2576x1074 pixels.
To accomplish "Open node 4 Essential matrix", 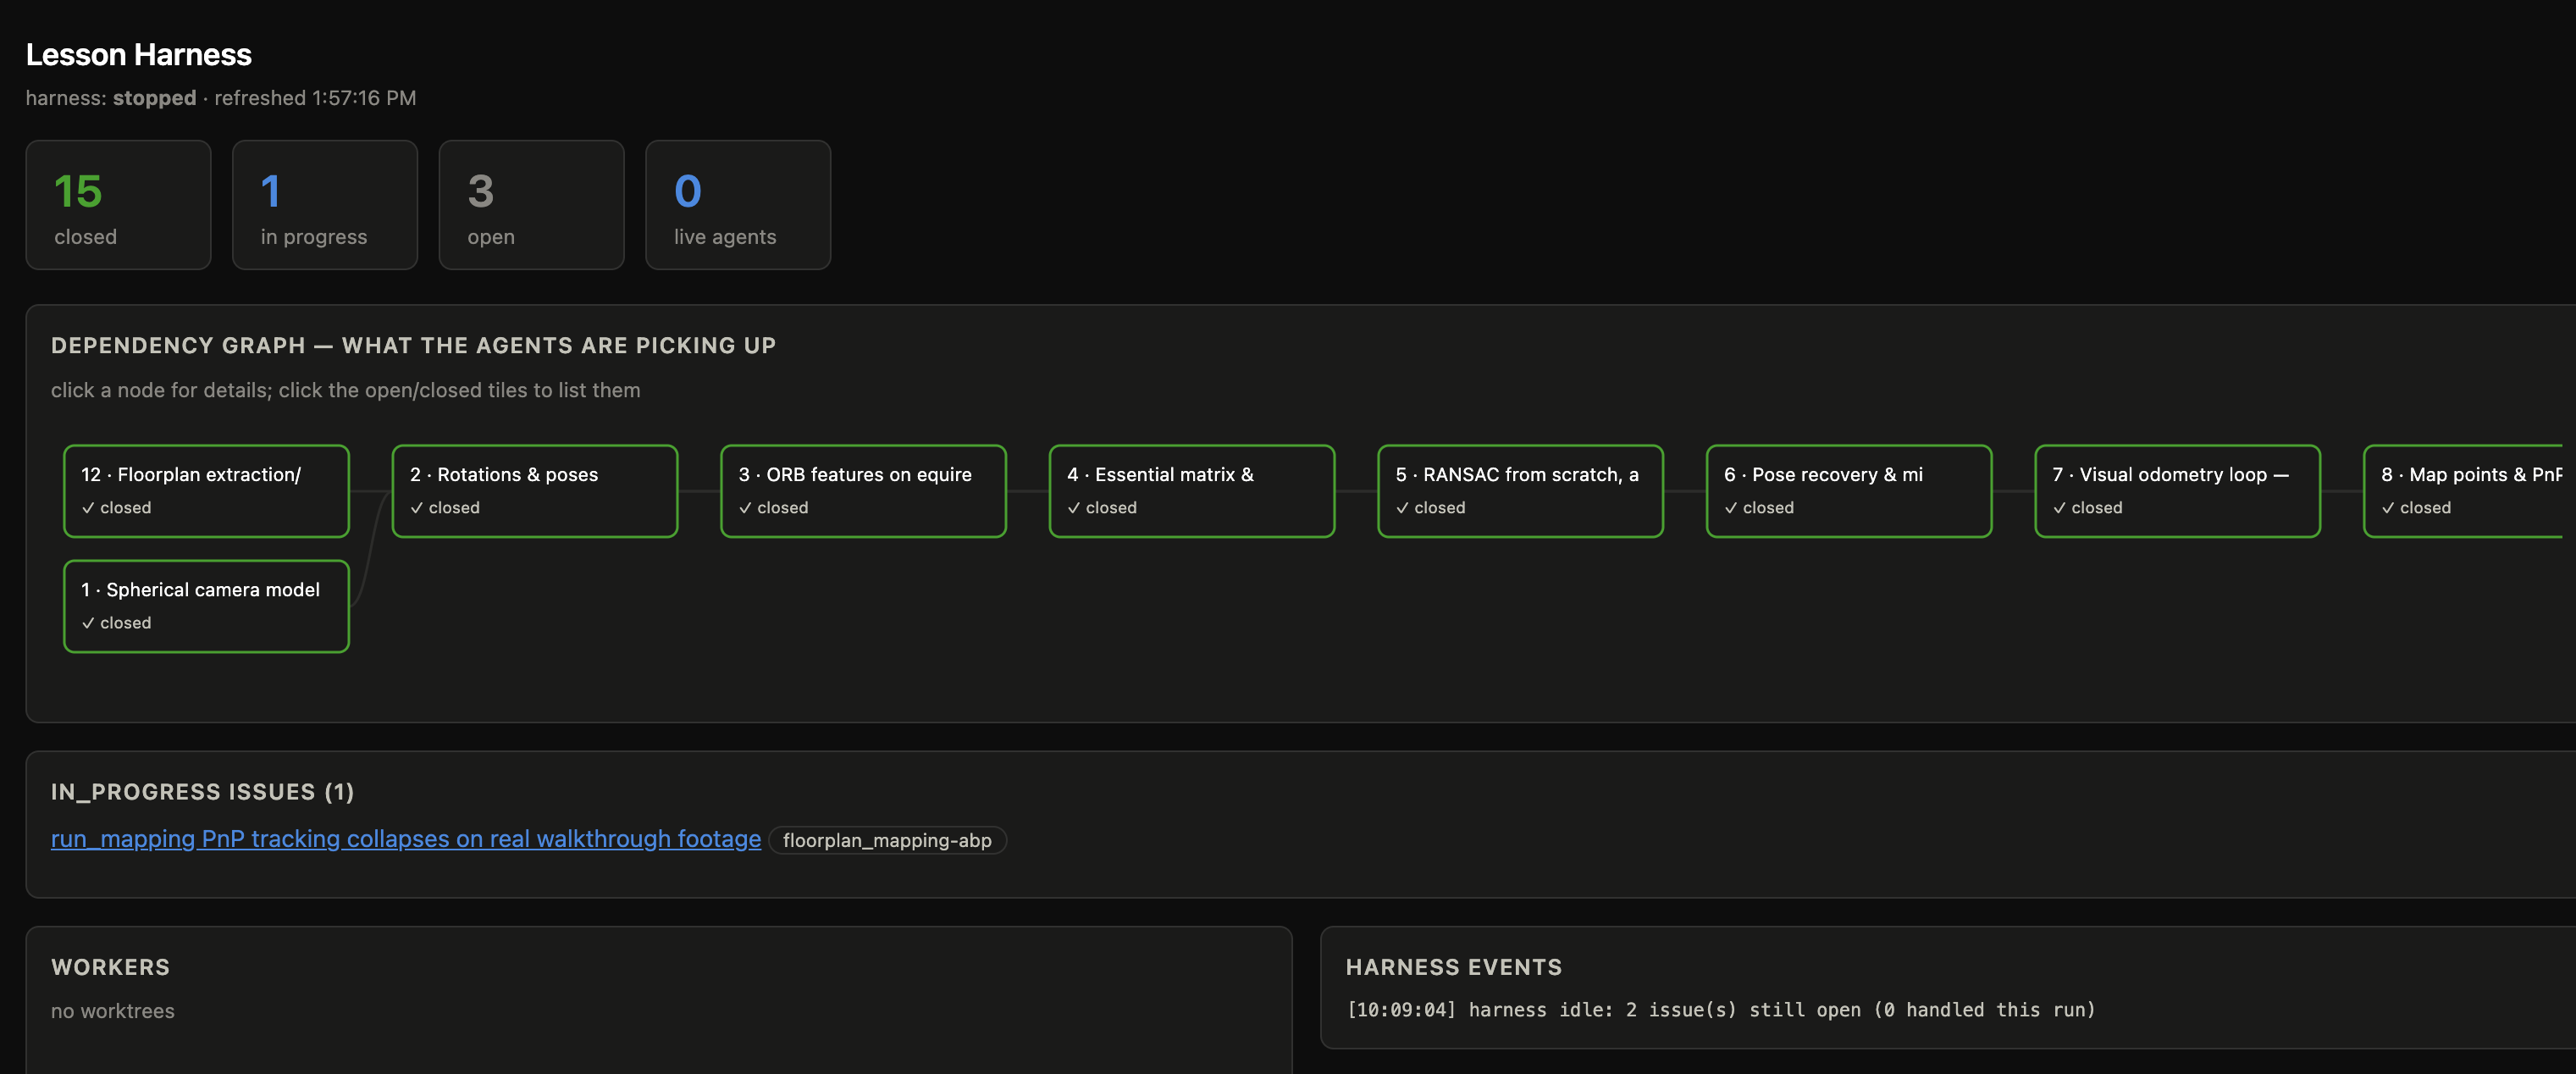I will (x=1192, y=491).
